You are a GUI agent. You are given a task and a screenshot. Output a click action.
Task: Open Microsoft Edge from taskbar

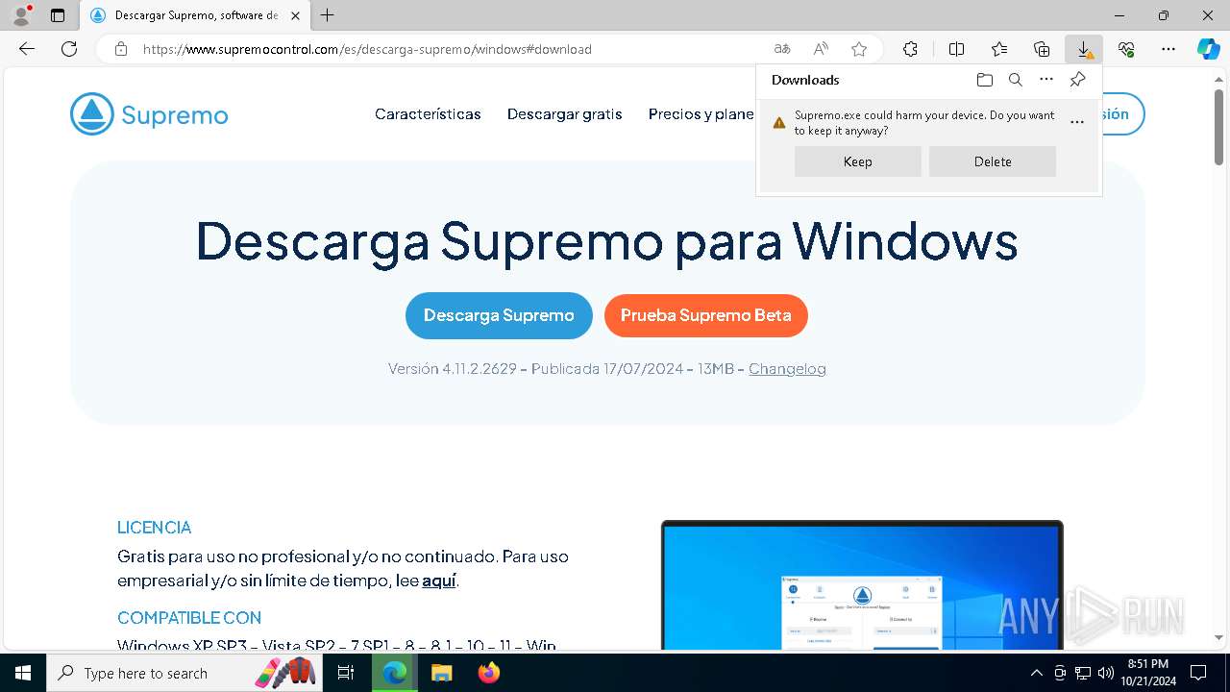pos(394,673)
